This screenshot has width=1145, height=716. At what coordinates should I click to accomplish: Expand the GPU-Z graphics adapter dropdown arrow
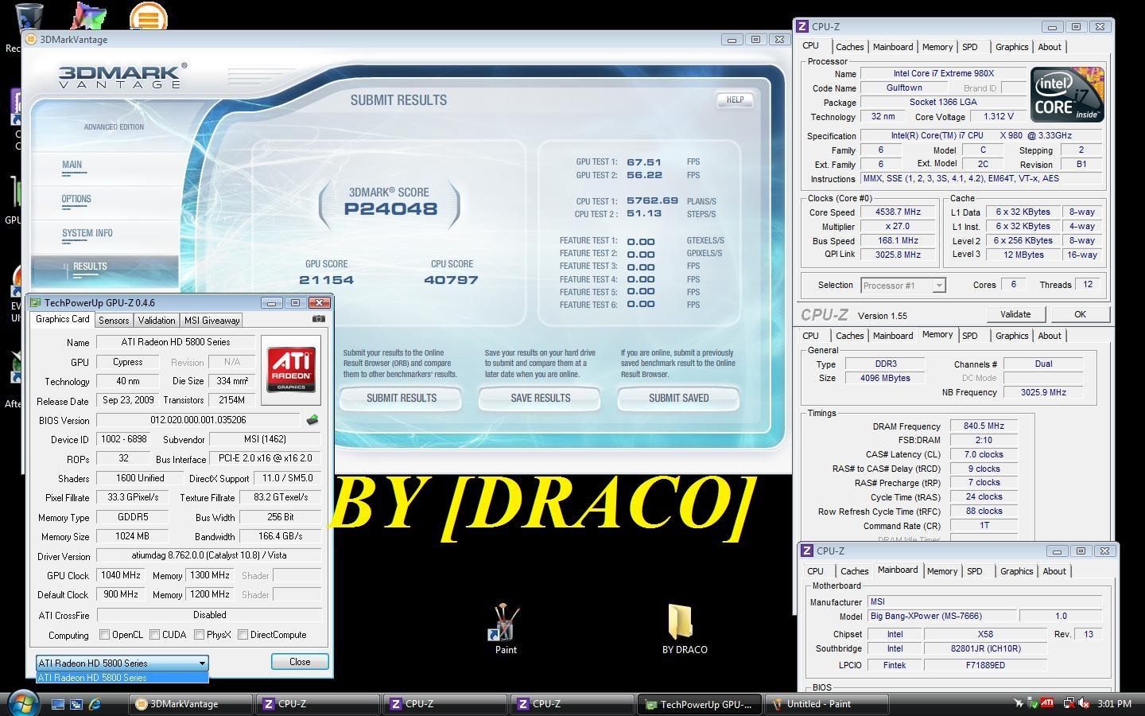pos(202,663)
